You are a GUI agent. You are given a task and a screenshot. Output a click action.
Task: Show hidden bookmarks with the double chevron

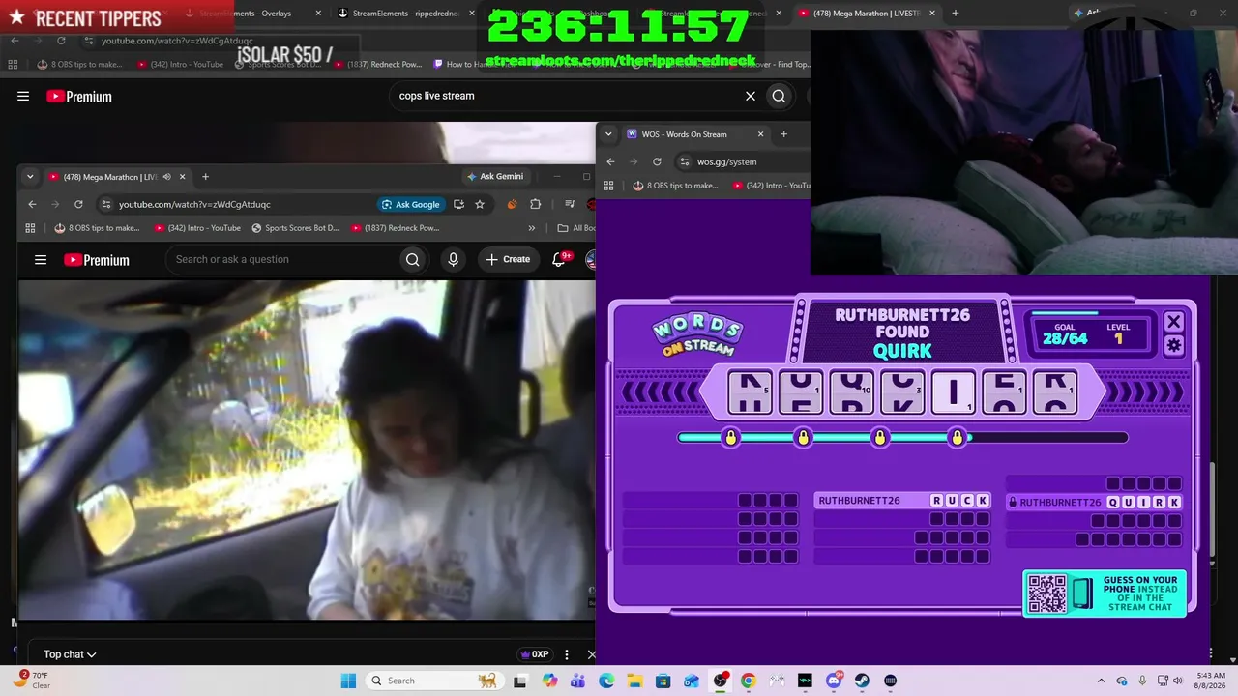pos(531,228)
